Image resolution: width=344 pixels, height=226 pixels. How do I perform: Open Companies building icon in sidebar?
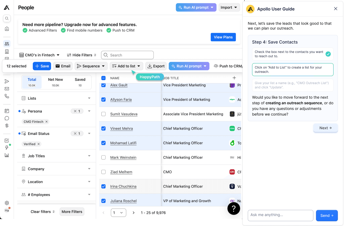coord(7,51)
